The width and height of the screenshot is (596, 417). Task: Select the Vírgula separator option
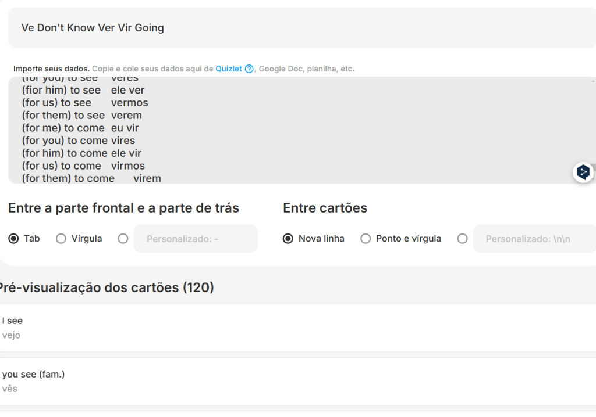point(61,239)
